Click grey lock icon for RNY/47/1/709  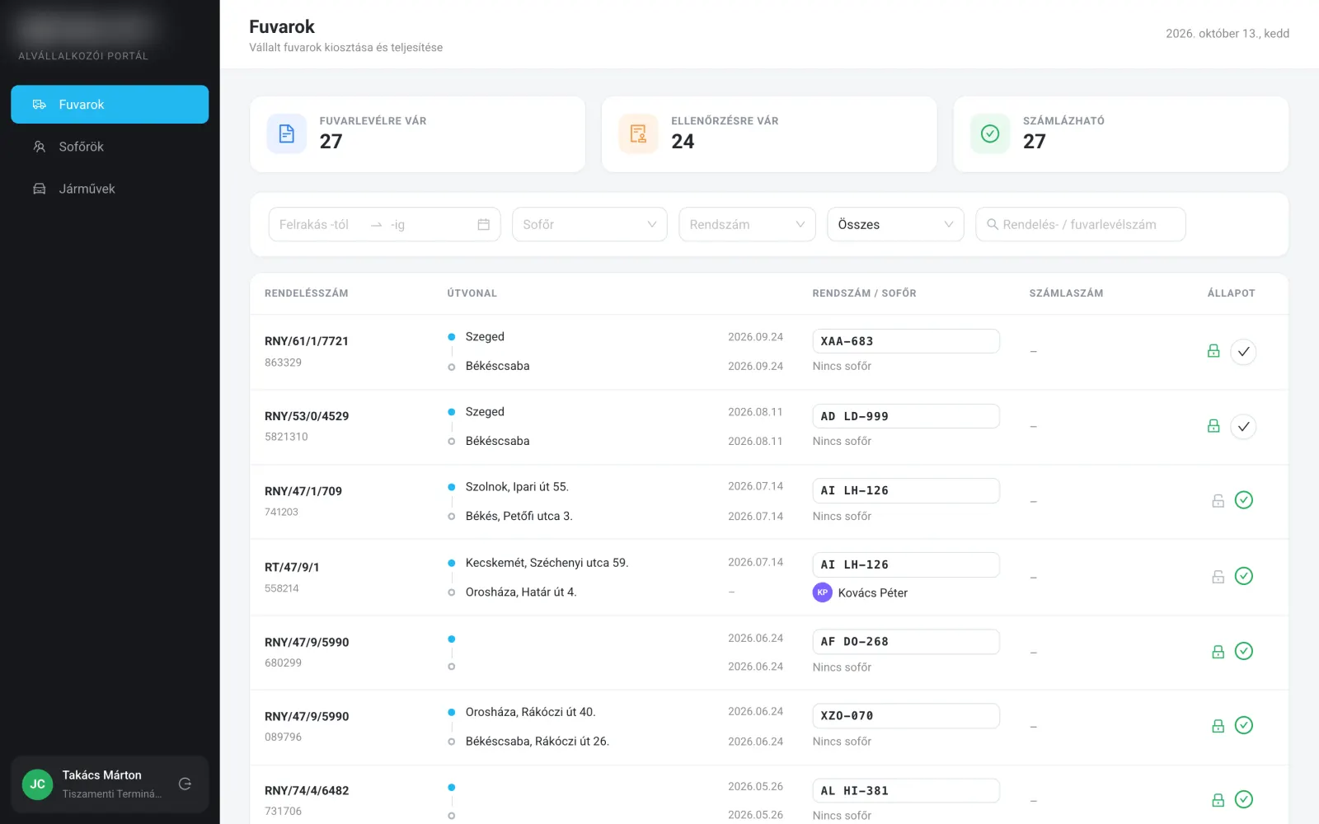(x=1218, y=500)
